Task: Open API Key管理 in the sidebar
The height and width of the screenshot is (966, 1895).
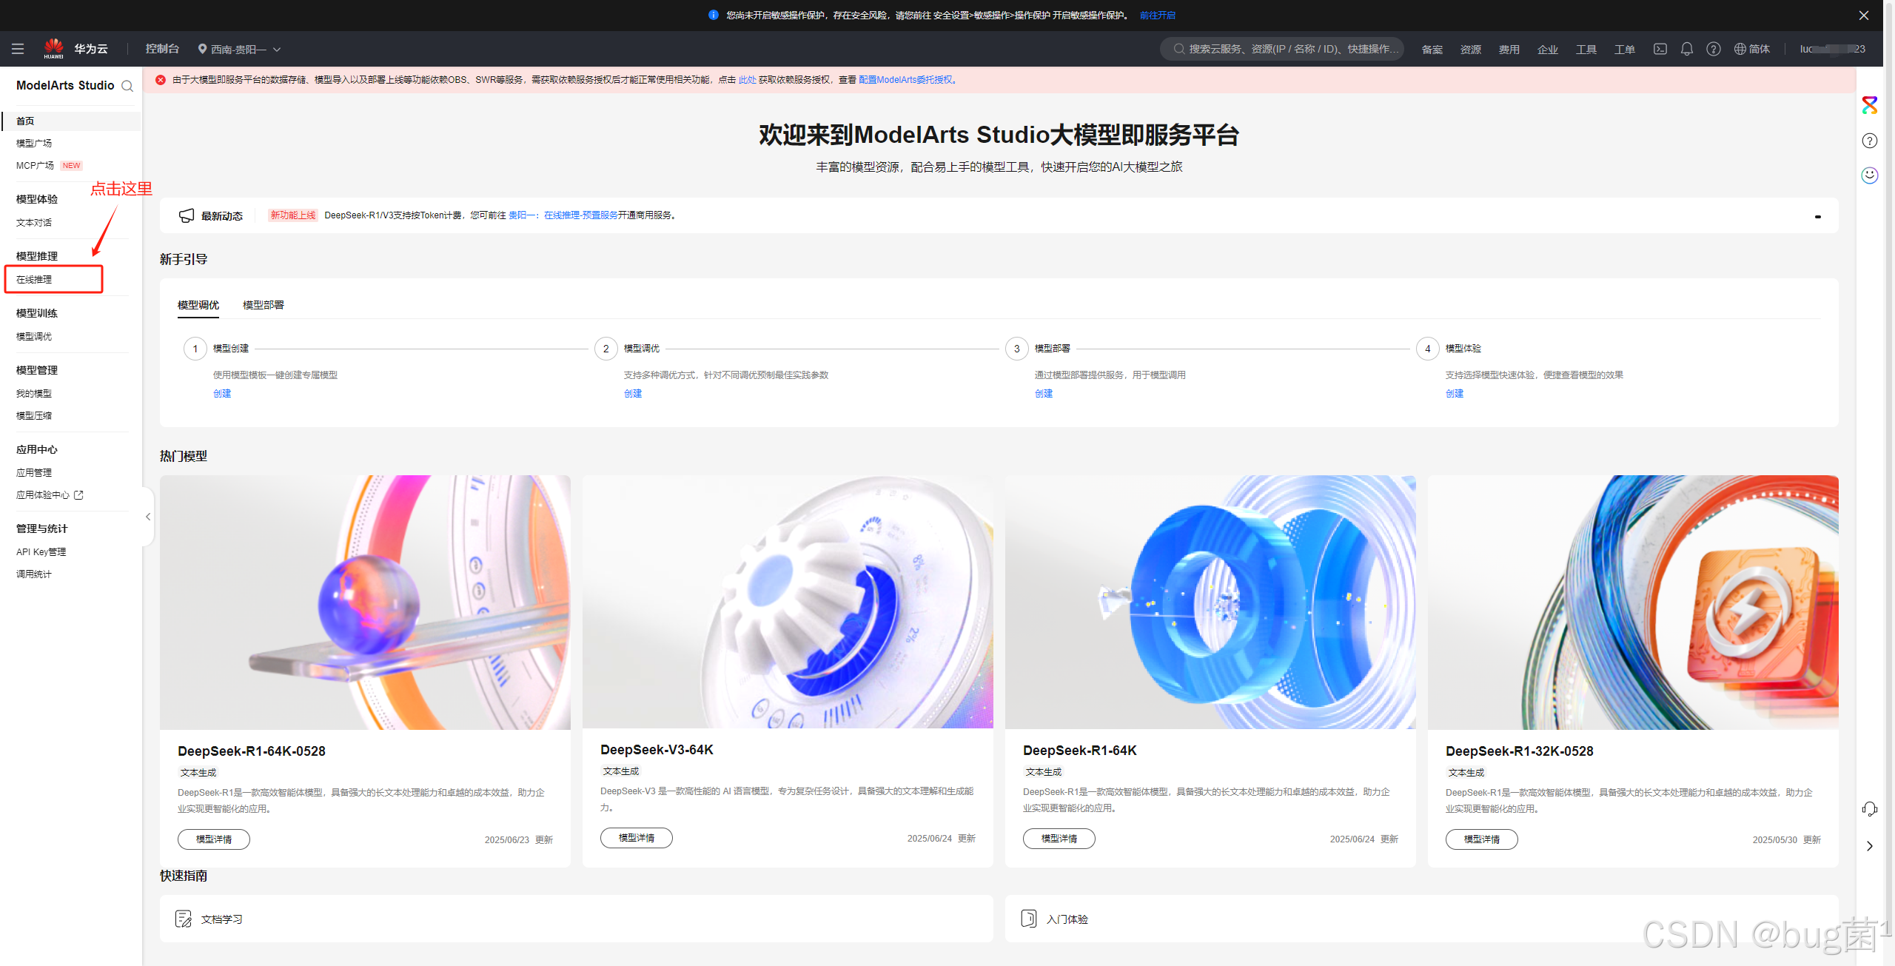Action: coord(41,551)
